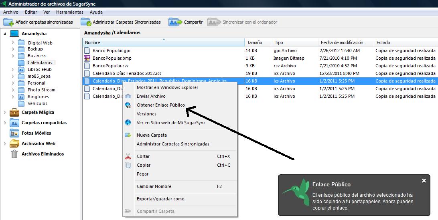Click the Nueva Carpeta icon in context menu
The width and height of the screenshot is (438, 220).
(x=128, y=135)
